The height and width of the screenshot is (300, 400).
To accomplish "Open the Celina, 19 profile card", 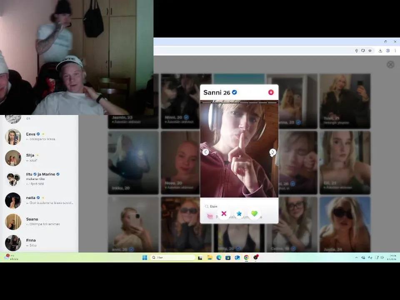I will coord(292,224).
